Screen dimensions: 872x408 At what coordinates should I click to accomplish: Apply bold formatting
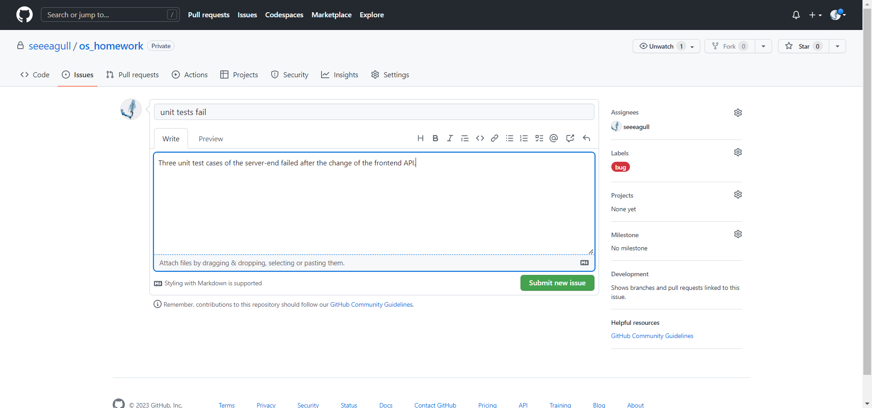pos(435,138)
